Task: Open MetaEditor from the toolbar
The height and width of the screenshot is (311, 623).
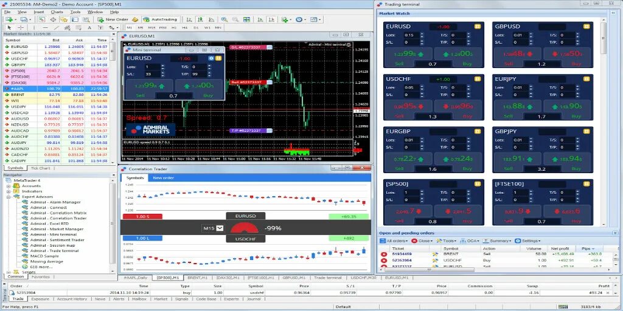Action: (135, 19)
